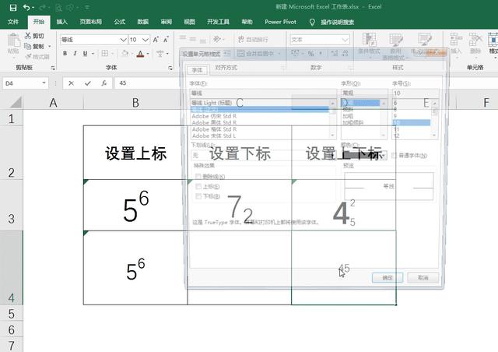The image size is (498, 352).
Task: Check the 删除线 strikethrough checkbox
Action: (x=198, y=177)
